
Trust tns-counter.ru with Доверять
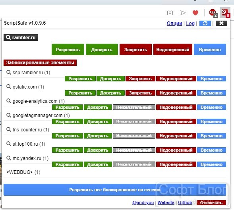[98, 136]
